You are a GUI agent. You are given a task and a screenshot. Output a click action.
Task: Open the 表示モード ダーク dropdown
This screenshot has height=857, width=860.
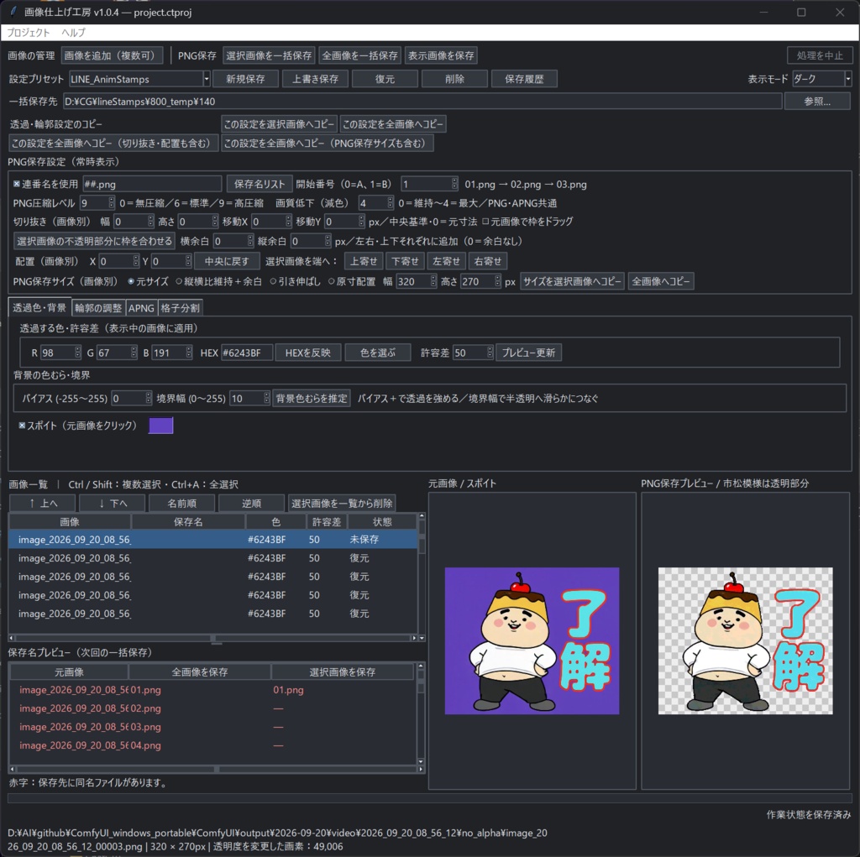848,79
